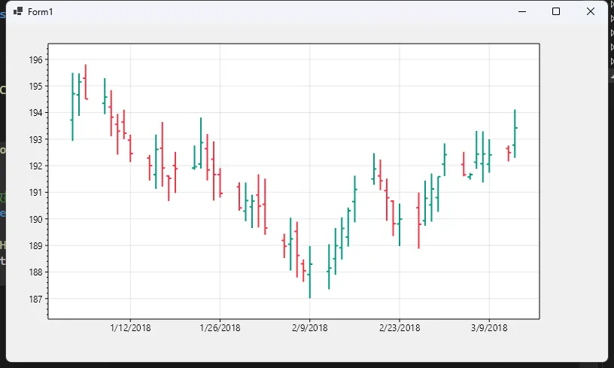Click the lowest green OHLC bar reaching 187
This screenshot has height=368, width=614.
[x=310, y=272]
